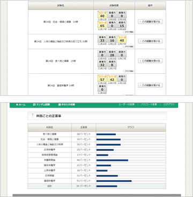This screenshot has width=193, height=197.
Task: Click この試験を受ける for 社会・環境と健康 test
Action: tap(150, 22)
